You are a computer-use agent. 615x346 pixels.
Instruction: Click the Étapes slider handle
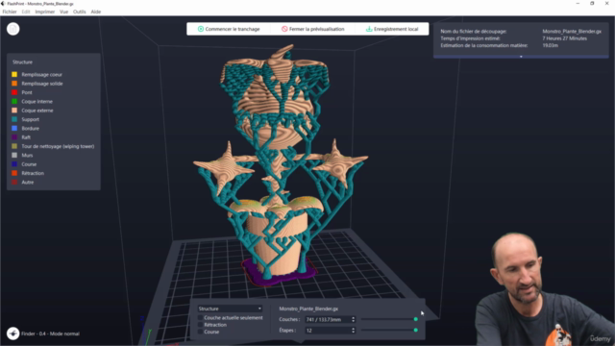click(x=416, y=331)
